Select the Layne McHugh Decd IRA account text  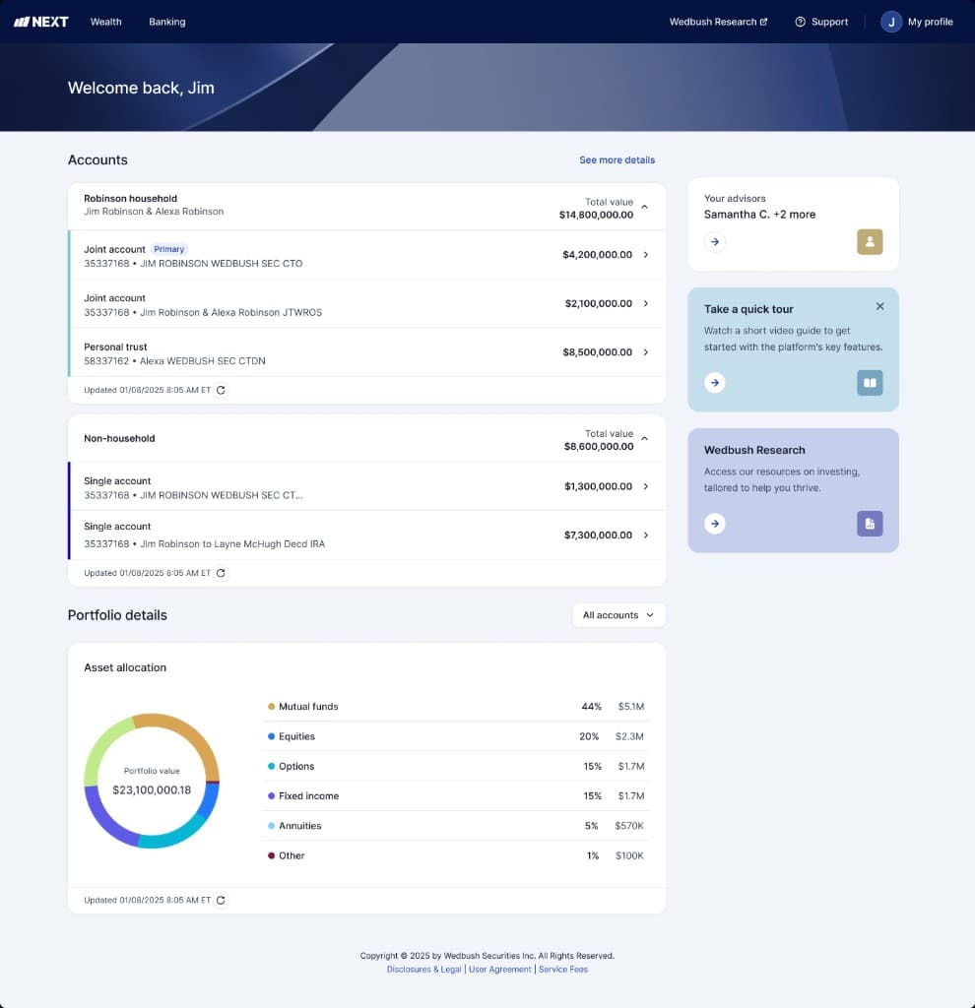pos(232,543)
